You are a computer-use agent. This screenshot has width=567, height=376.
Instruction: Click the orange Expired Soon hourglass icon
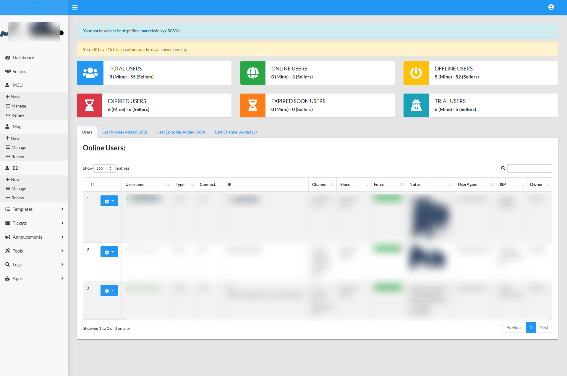tap(253, 105)
